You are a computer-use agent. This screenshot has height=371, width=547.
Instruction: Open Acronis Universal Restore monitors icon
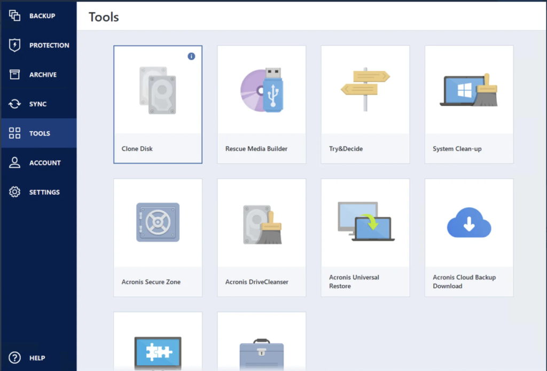[365, 221]
